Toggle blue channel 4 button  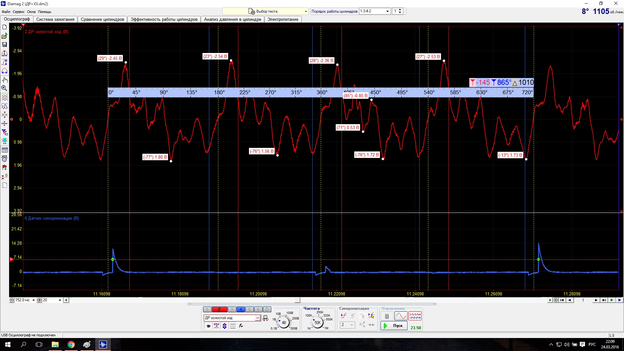point(240,309)
